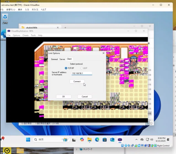
Task: Click the volume speaker tray icon
Action: pyautogui.click(x=152, y=140)
